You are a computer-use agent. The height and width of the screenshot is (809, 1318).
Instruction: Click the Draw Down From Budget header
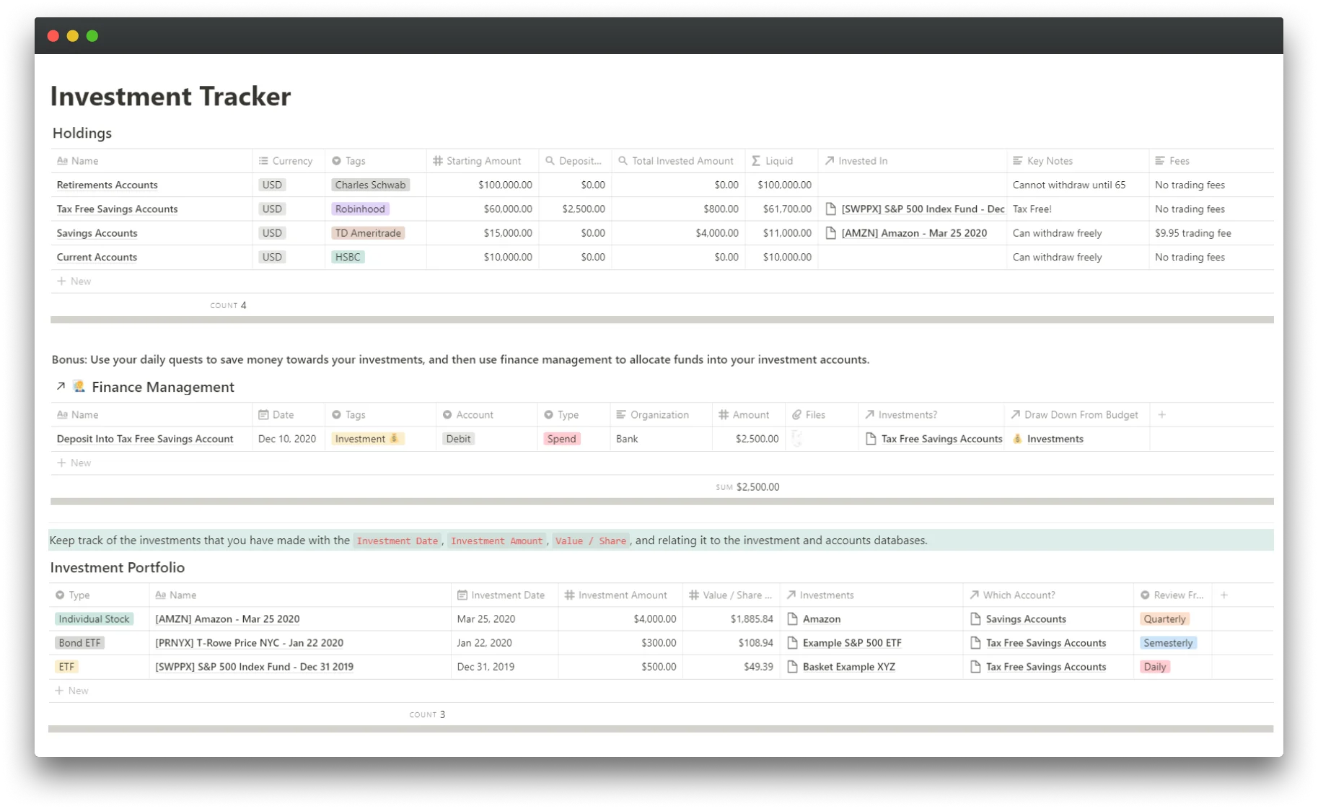coord(1076,414)
